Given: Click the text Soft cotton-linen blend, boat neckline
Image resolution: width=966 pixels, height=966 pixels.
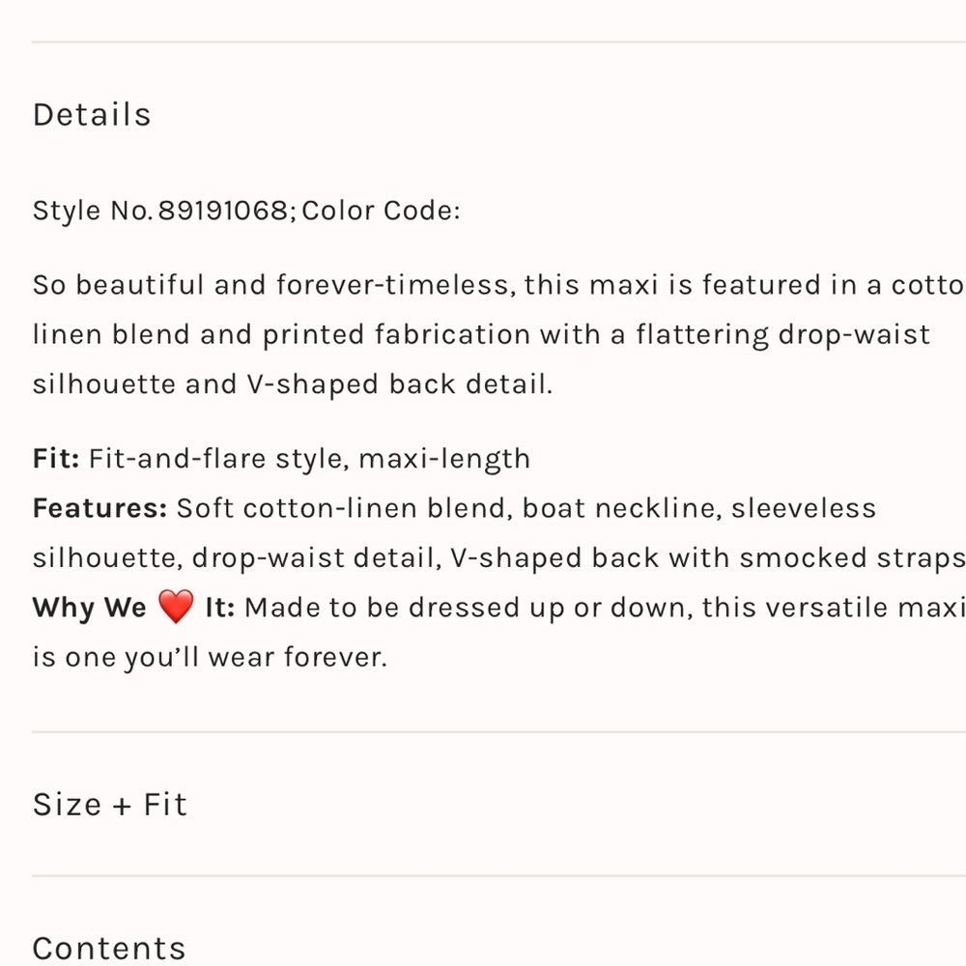Looking at the screenshot, I should click(449, 509).
